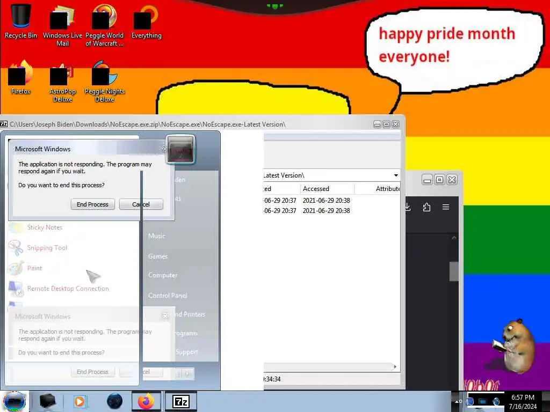Open Snipping Tool scissors icon
550x412 pixels.
point(16,248)
